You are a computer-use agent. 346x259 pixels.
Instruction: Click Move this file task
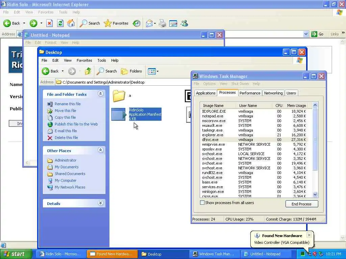point(65,111)
